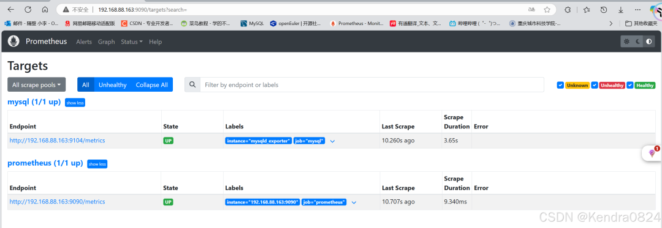This screenshot has height=228, width=662.
Task: Open 重庆城市科技学院 bookmark
Action: click(535, 24)
